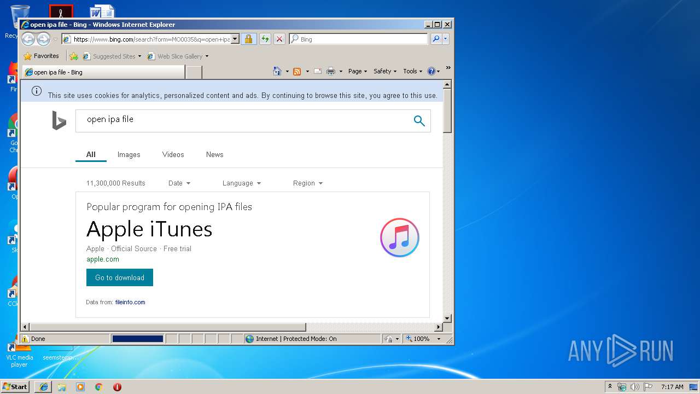
Task: Launch Windows Media Player from taskbar
Action: click(80, 387)
